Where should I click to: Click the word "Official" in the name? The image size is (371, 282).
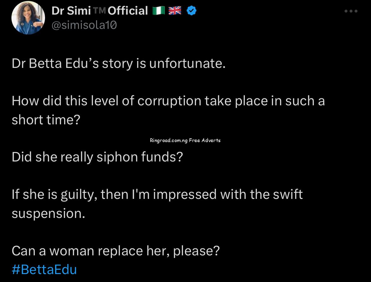point(128,11)
